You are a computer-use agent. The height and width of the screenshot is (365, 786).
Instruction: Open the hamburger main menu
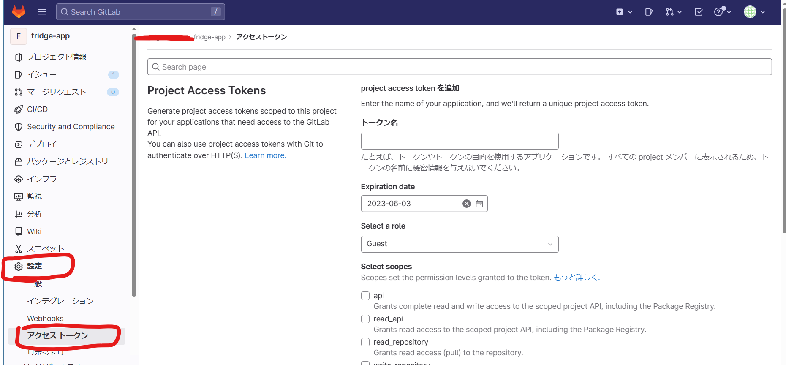(42, 12)
